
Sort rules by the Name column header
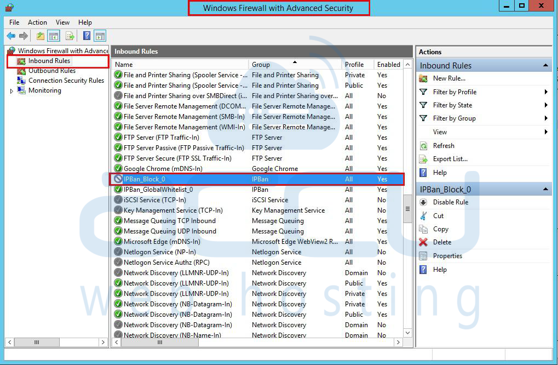(180, 65)
